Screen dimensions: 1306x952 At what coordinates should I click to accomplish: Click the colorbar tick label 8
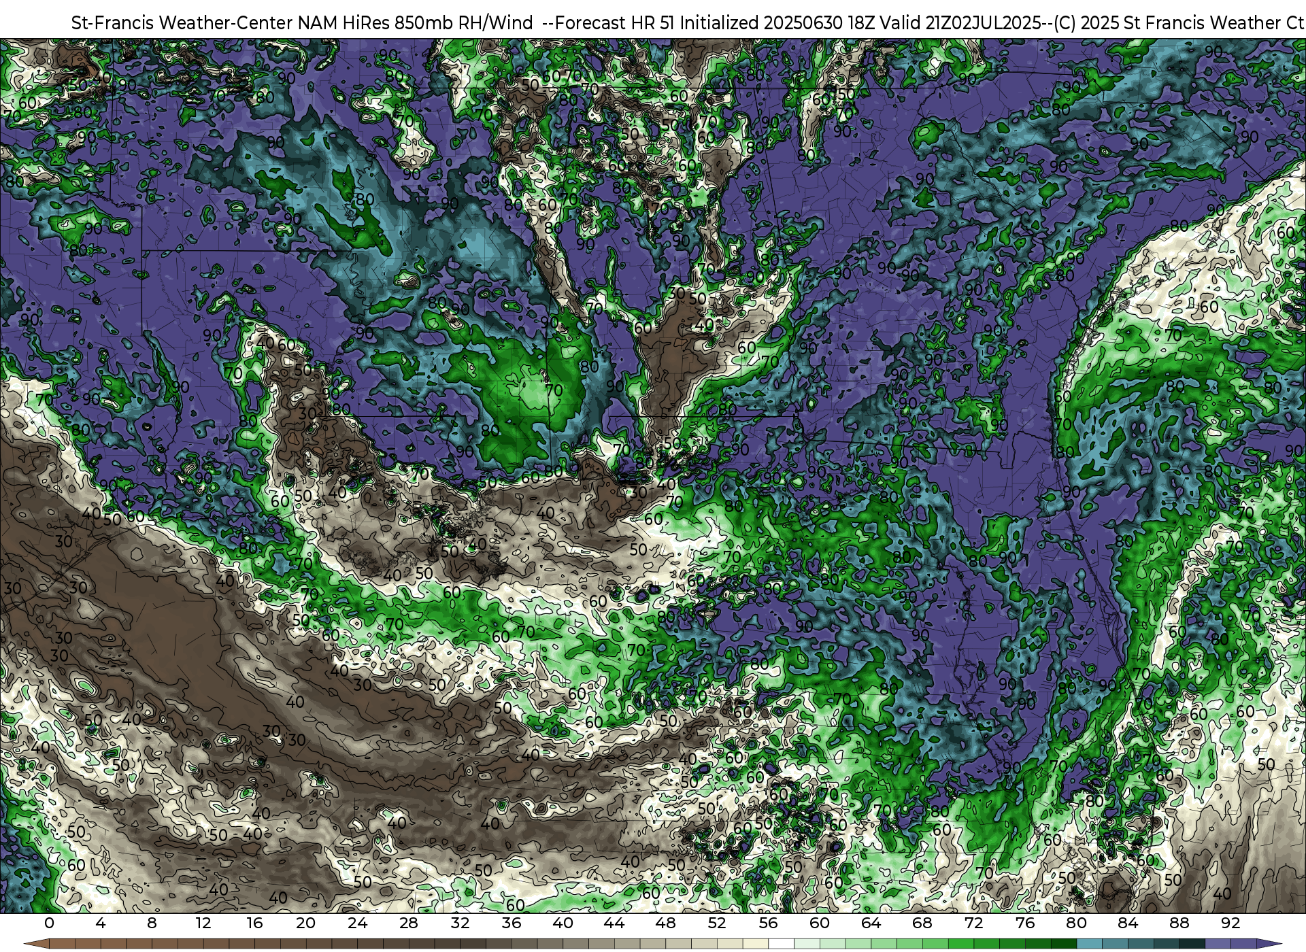tap(152, 923)
